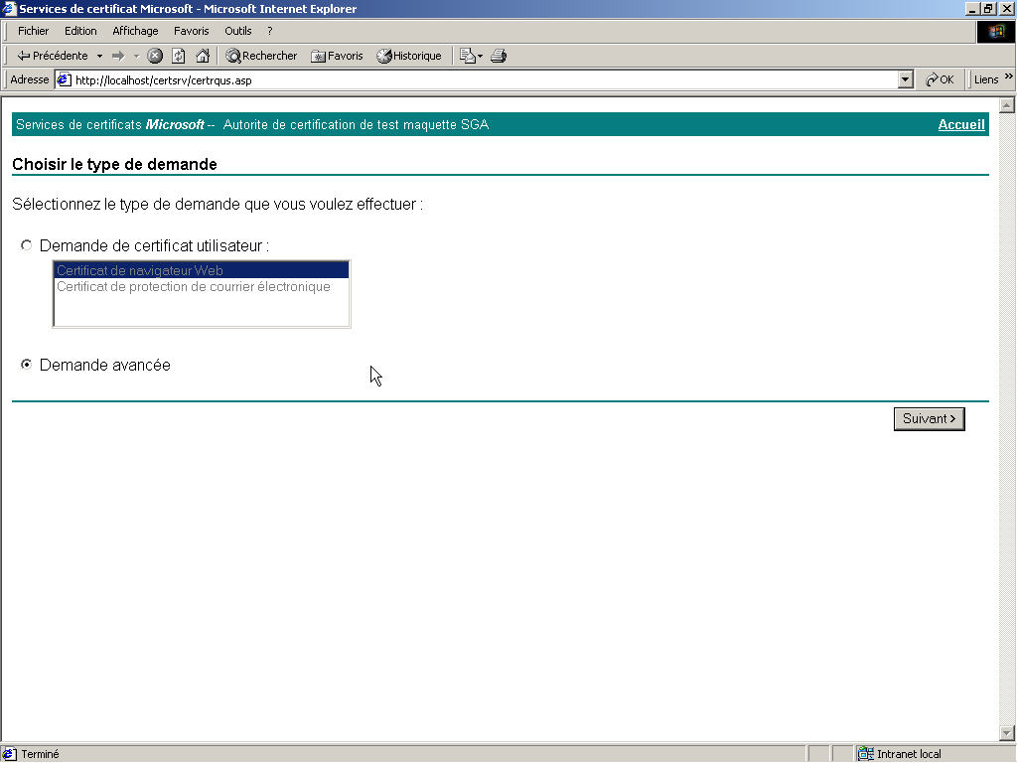Click the scrollbar up arrow
Image resolution: width=1017 pixels, height=763 pixels.
tap(1007, 105)
